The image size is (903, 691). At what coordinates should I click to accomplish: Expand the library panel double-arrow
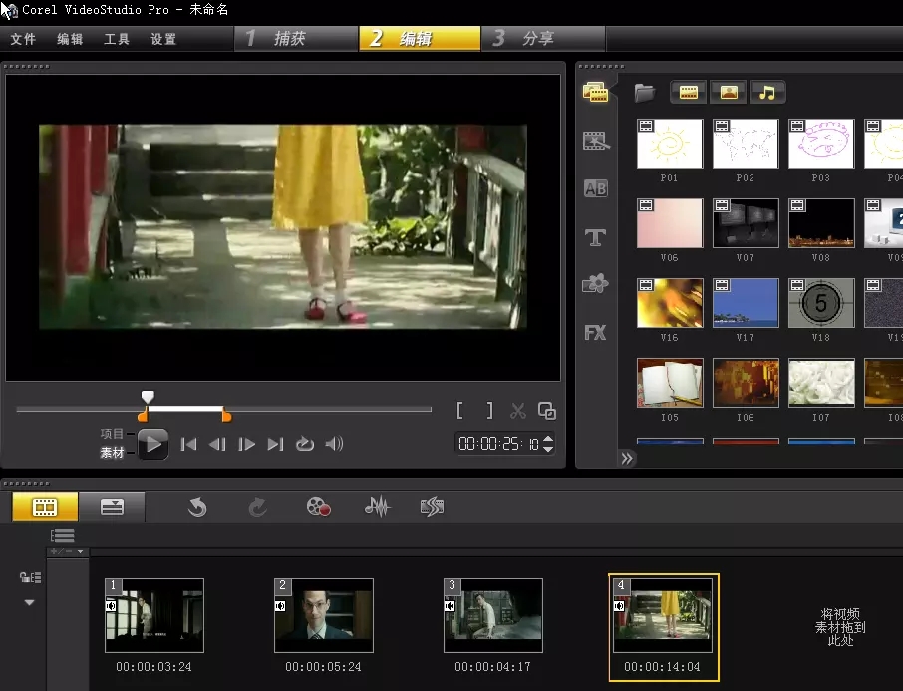point(627,459)
